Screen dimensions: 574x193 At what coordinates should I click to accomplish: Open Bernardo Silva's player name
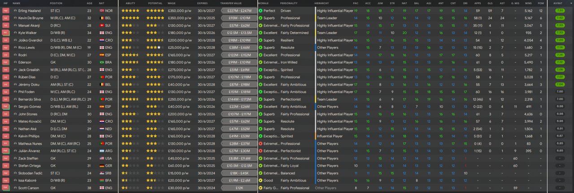click(30, 99)
